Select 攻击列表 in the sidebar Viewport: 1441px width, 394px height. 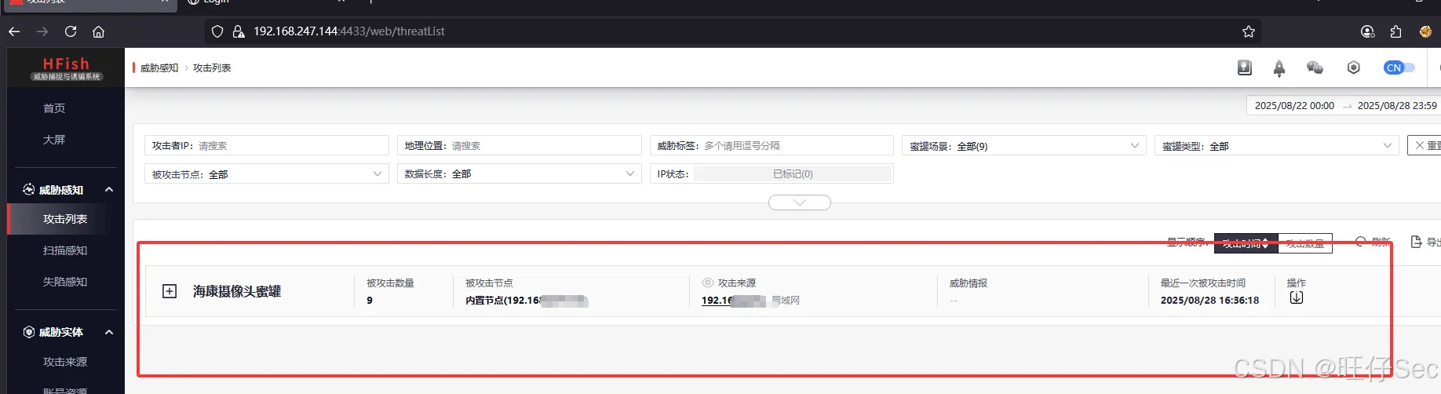65,219
